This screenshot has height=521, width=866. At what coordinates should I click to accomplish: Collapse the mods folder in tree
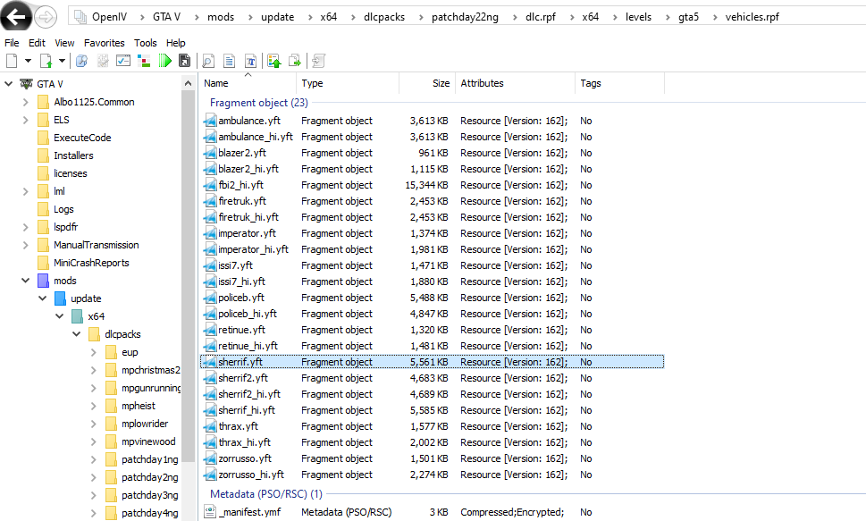pos(26,281)
